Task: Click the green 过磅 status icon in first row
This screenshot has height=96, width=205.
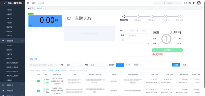Action: (38, 81)
